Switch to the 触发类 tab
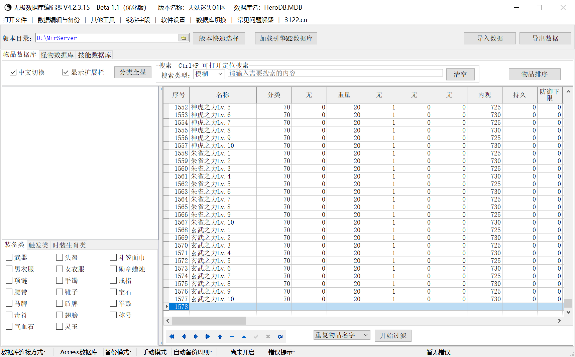This screenshot has height=357, width=575. tap(38, 245)
